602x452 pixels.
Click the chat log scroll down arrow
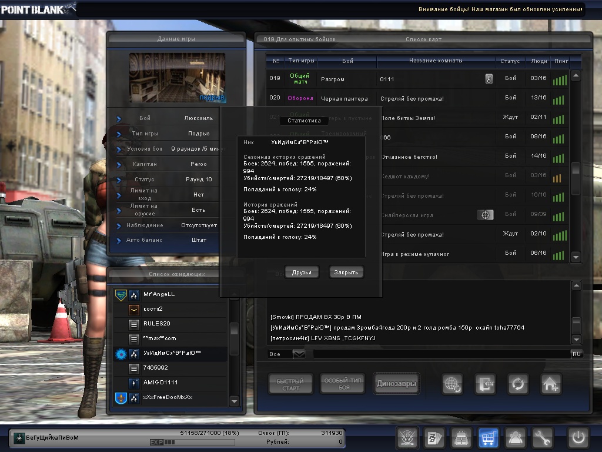576,339
